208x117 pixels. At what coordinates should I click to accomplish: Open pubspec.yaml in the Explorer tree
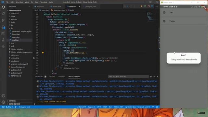16,73
